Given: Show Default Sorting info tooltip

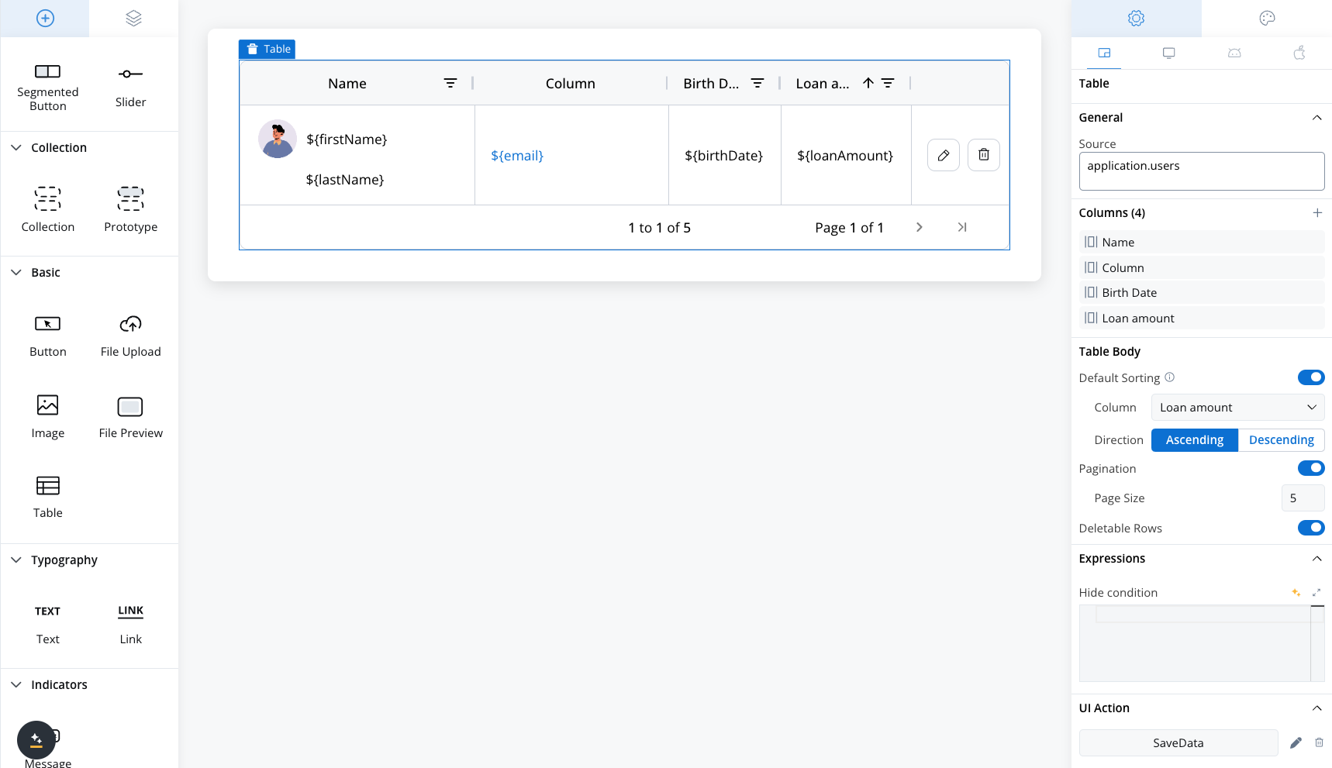Looking at the screenshot, I should click(x=1170, y=377).
